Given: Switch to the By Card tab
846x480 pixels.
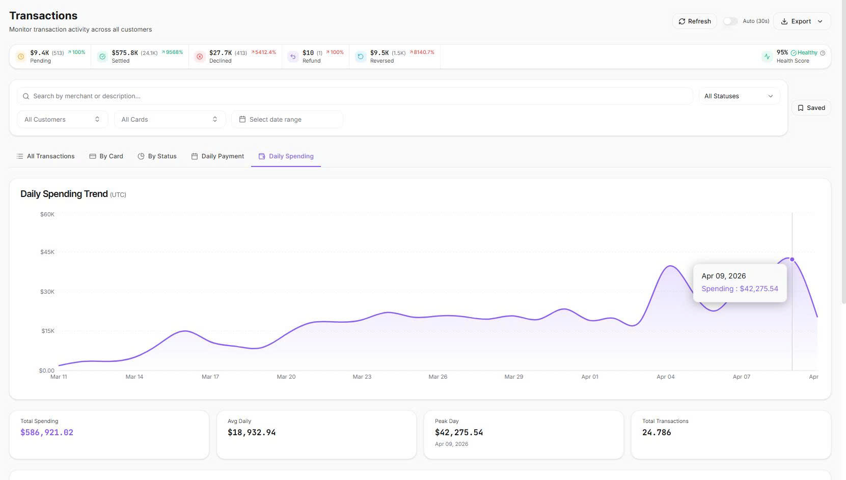Looking at the screenshot, I should [106, 156].
